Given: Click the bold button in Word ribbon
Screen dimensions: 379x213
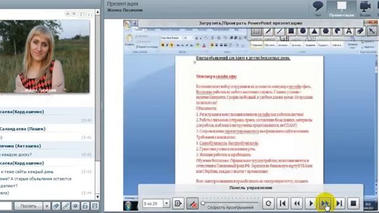Looking at the screenshot, I should pos(163,45).
